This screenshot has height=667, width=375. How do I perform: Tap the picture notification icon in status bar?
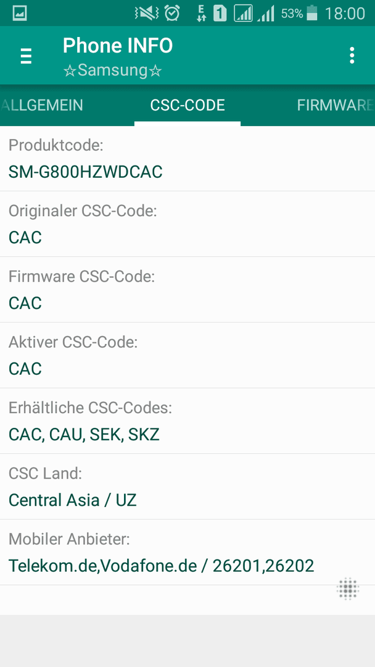pos(20,14)
